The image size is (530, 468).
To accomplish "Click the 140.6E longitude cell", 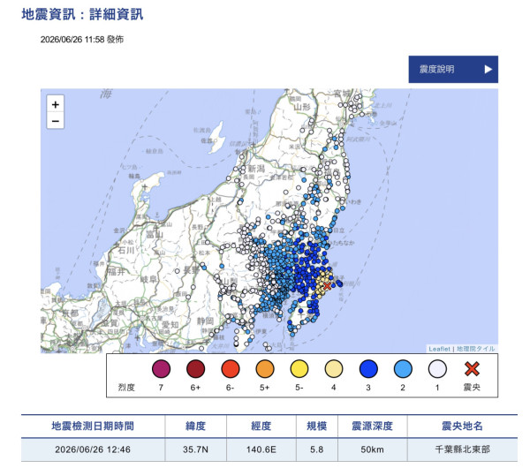I will click(x=261, y=449).
